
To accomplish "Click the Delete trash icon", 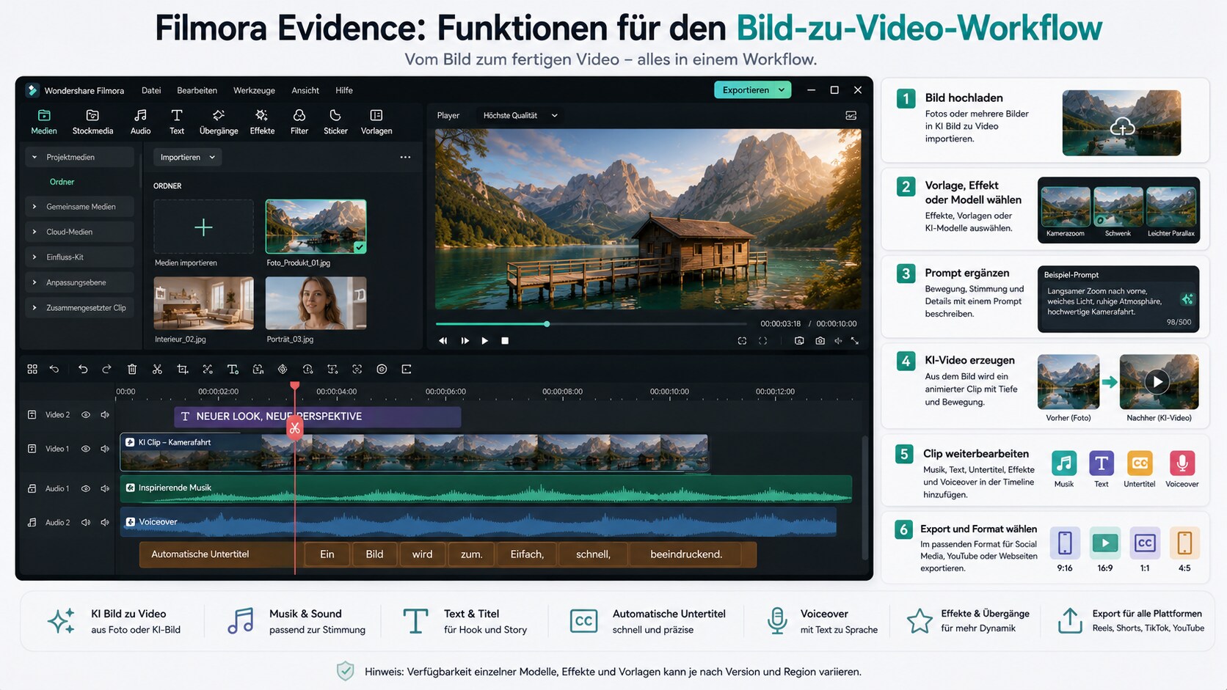I will pos(132,369).
